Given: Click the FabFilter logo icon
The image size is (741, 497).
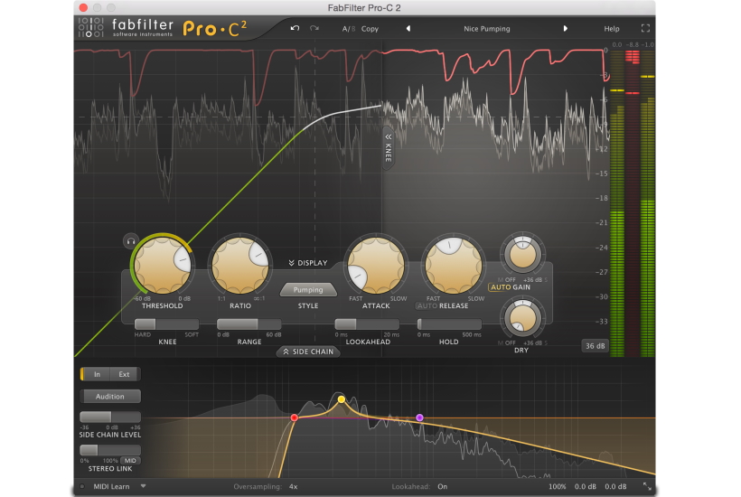Looking at the screenshot, I should coord(90,27).
